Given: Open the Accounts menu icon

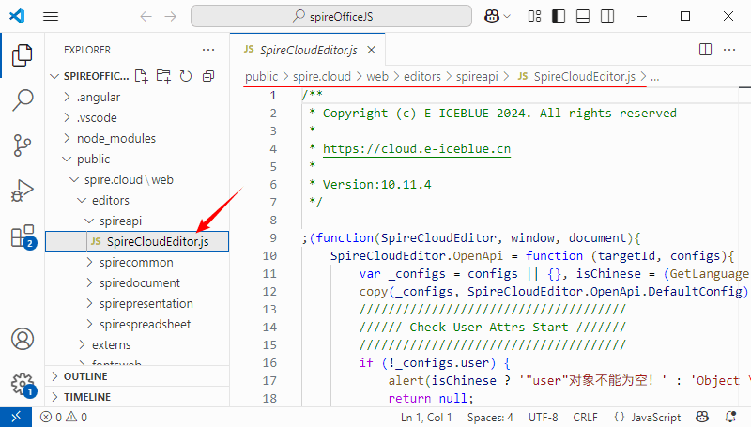Looking at the screenshot, I should [x=22, y=339].
